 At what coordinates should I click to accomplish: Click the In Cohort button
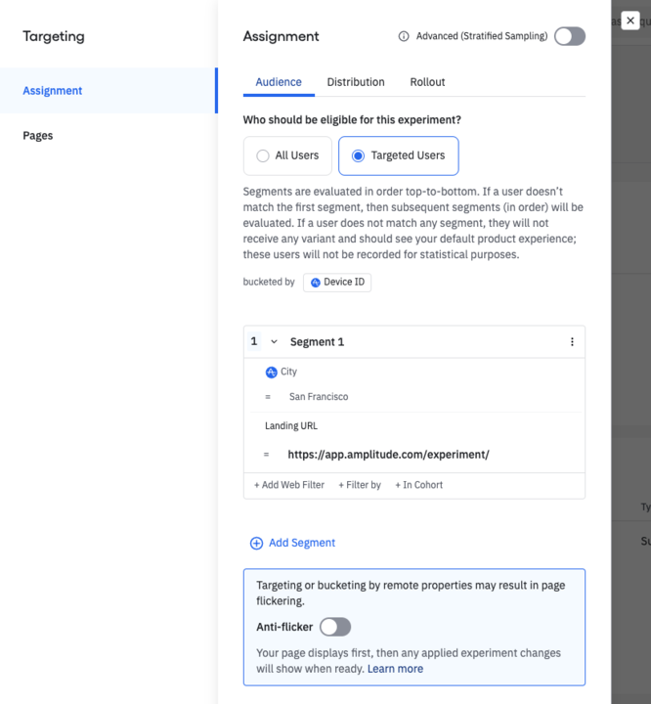[x=419, y=485]
